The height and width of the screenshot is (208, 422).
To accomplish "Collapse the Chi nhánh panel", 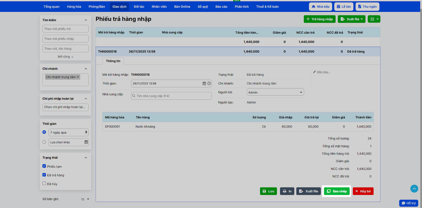I will pos(86,69).
